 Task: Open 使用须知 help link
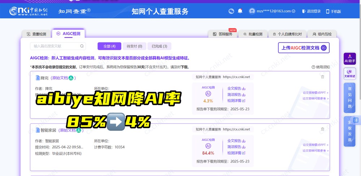pyautogui.click(x=321, y=67)
